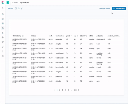
Task: Go to table page 2
Action: pyautogui.click(x=60, y=90)
